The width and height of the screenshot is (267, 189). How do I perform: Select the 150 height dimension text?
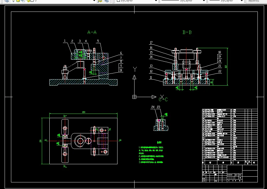click(40, 141)
